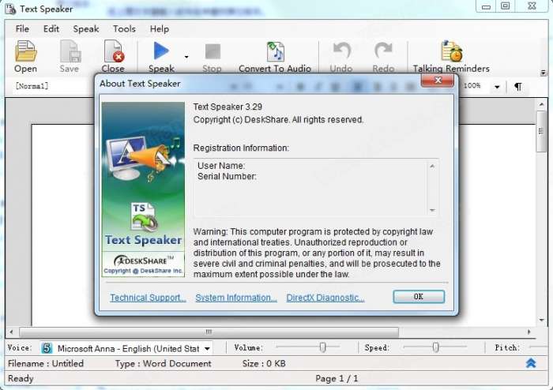Viewport: 553px width, 390px height.
Task: Click the horizontal scrollbar thumb
Action: point(209,332)
